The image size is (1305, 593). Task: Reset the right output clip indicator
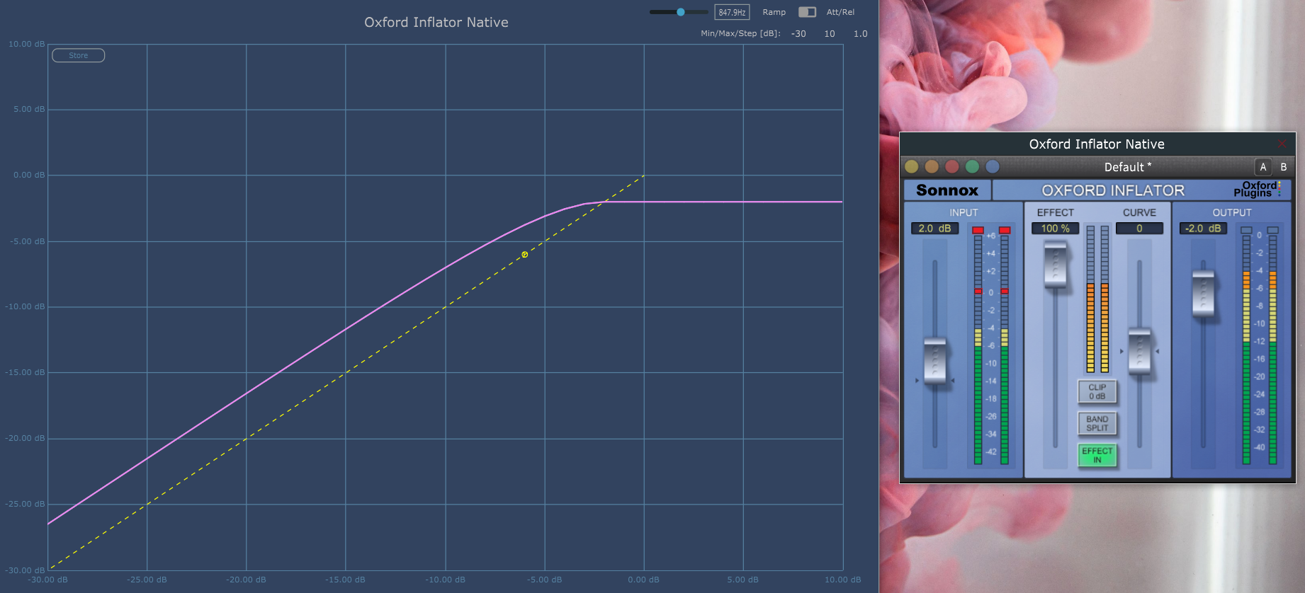1272,230
